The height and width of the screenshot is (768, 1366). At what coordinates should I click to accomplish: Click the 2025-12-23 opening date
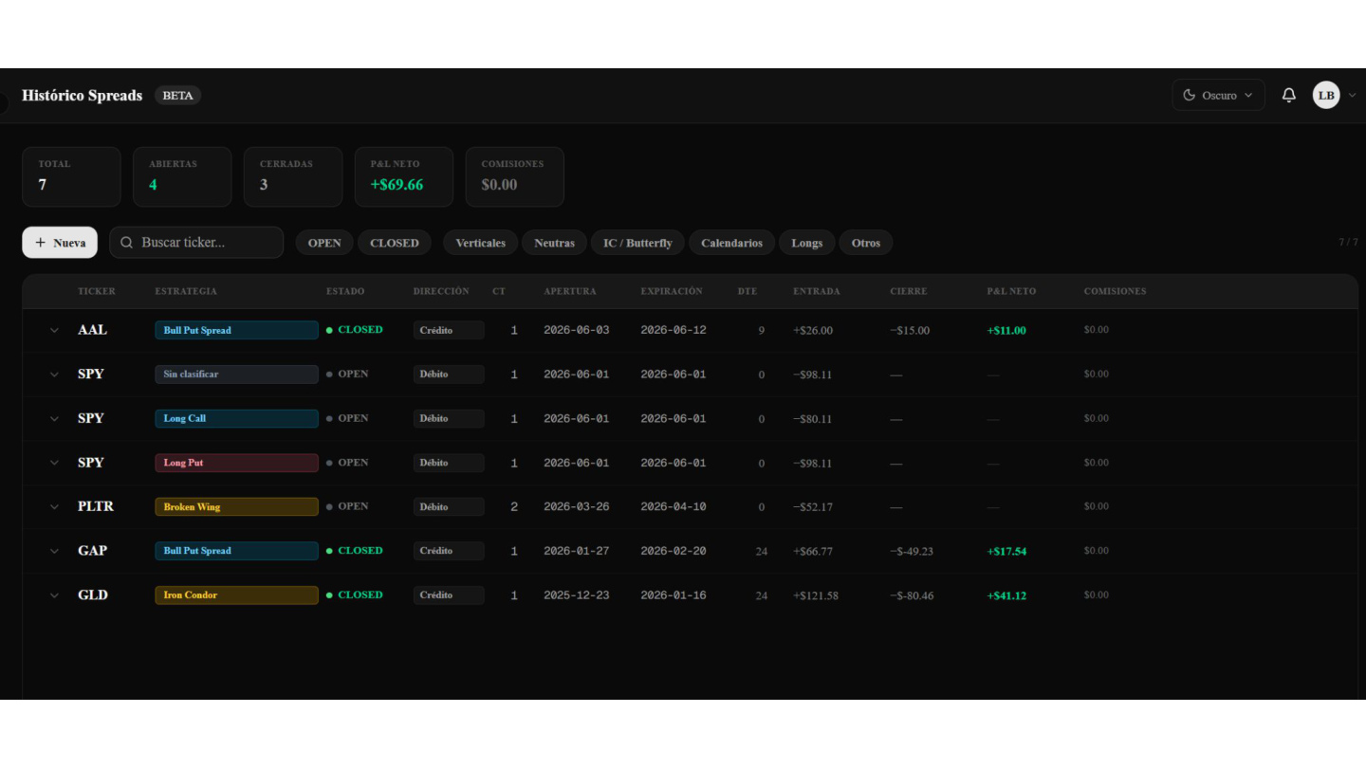coord(577,595)
